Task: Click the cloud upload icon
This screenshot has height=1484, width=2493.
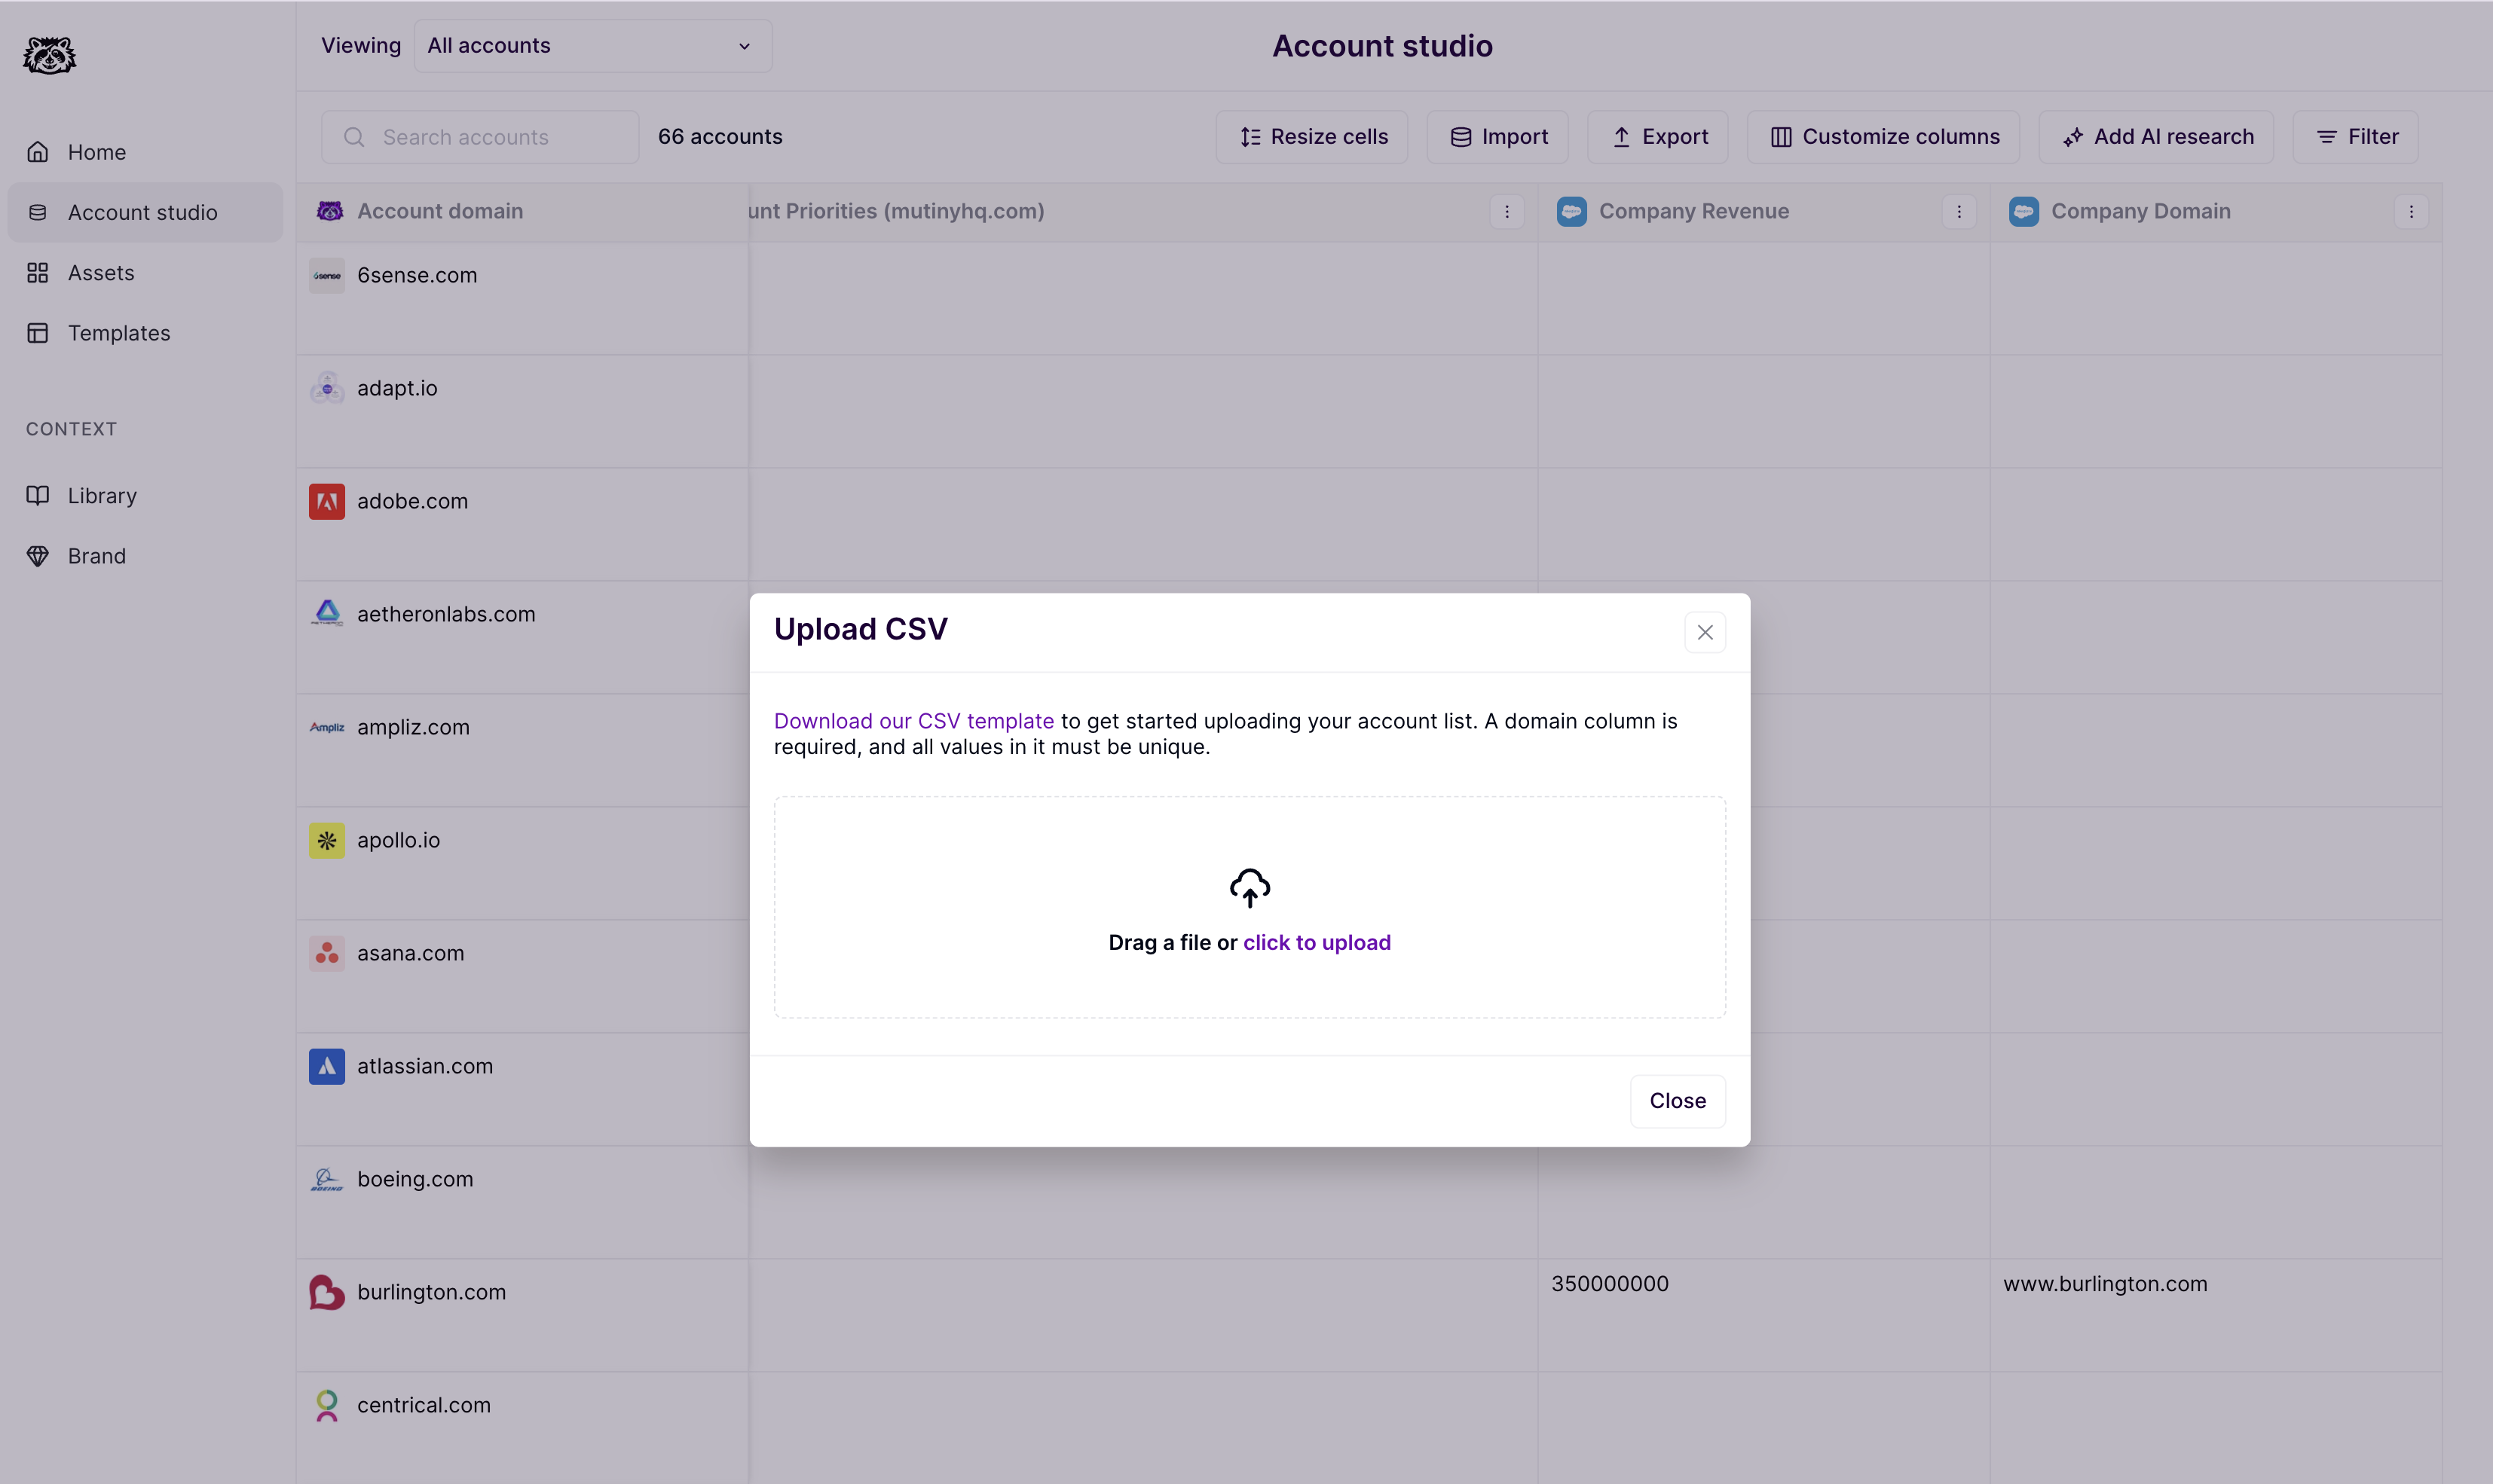Action: tap(1249, 887)
